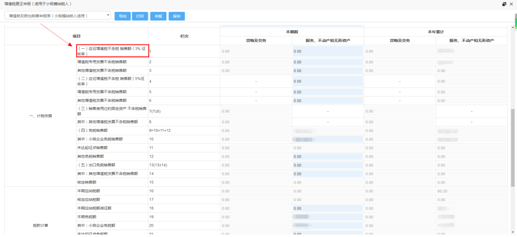
Task: Edit row 4 (5%征收率) 本期数 services field
Action: [x=328, y=81]
